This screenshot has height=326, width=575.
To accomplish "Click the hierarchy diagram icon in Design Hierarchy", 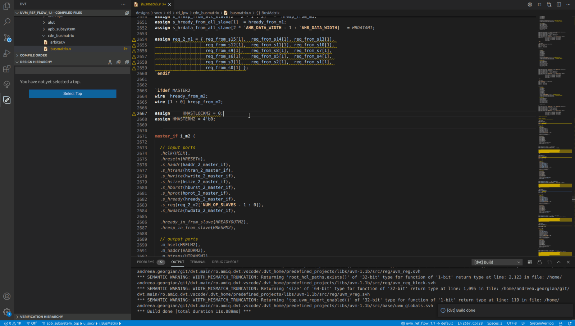I will click(x=110, y=62).
